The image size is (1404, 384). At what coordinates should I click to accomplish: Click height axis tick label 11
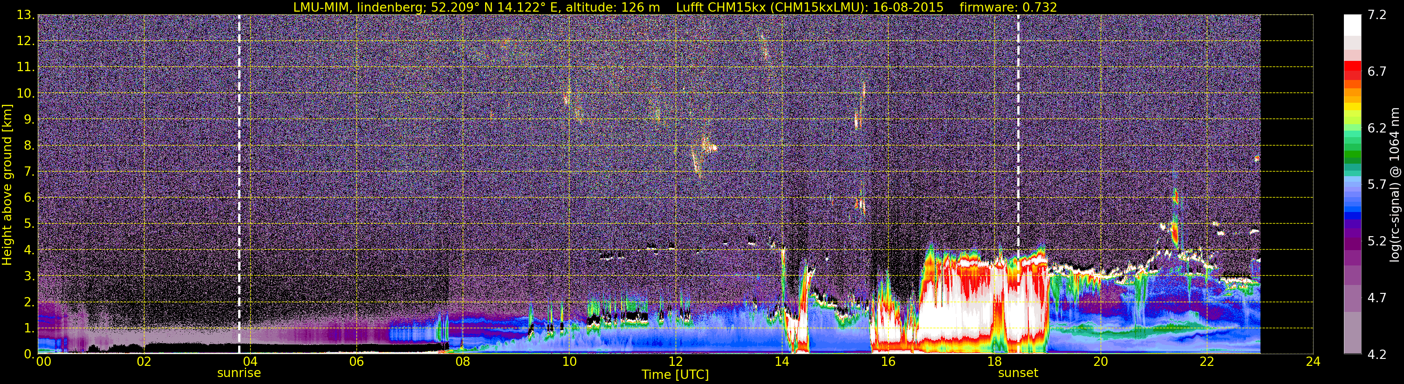(x=26, y=67)
